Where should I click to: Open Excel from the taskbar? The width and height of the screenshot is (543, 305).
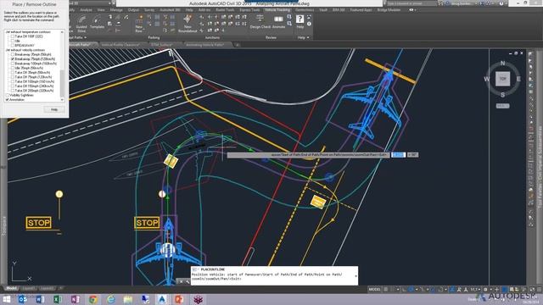(58, 299)
